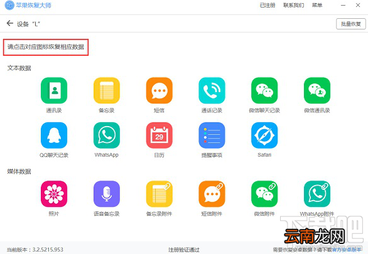Open the 通讯录 contacts recovery icon
Screen dimensions: 368x254
(54, 90)
